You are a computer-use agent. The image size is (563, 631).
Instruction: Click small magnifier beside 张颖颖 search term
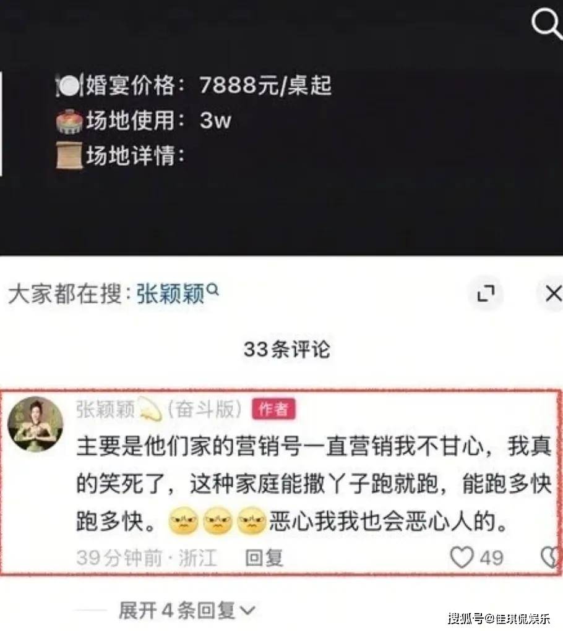coord(213,290)
